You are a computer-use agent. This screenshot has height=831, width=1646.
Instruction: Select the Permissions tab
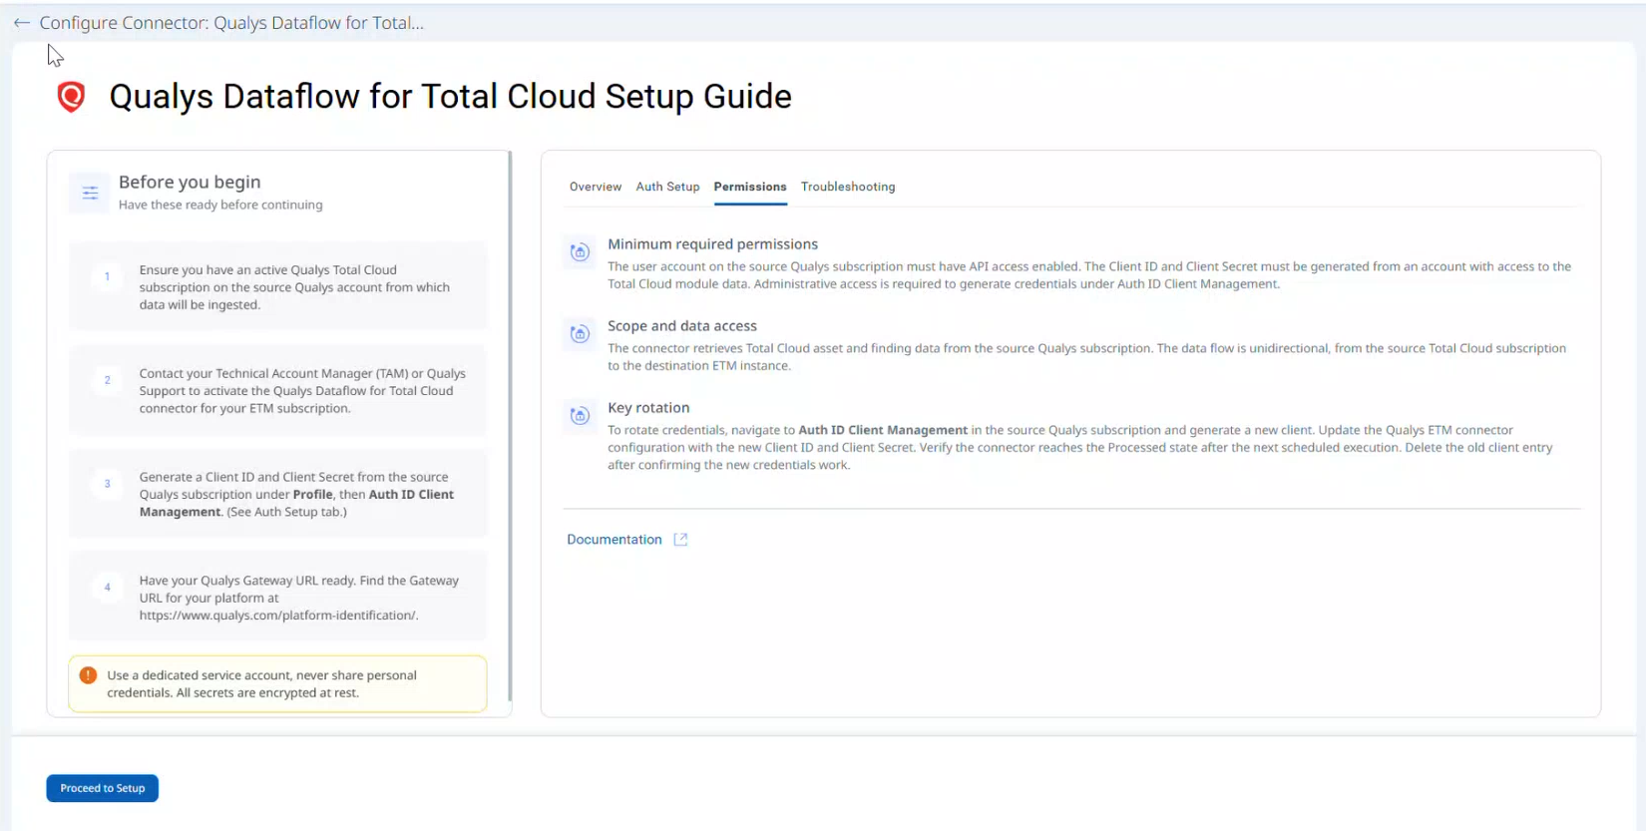pos(750,187)
